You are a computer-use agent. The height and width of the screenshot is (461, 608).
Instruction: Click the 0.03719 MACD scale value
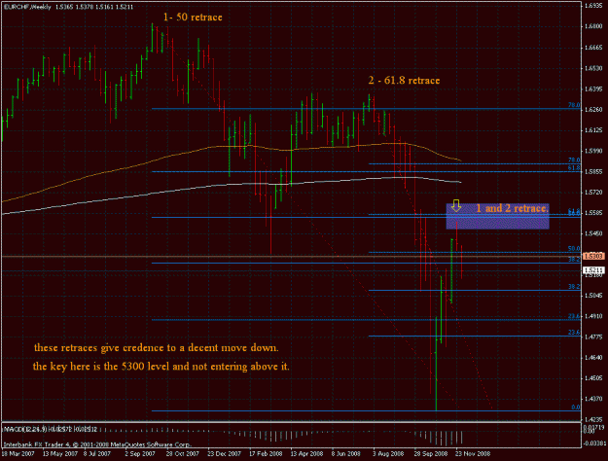click(x=593, y=427)
